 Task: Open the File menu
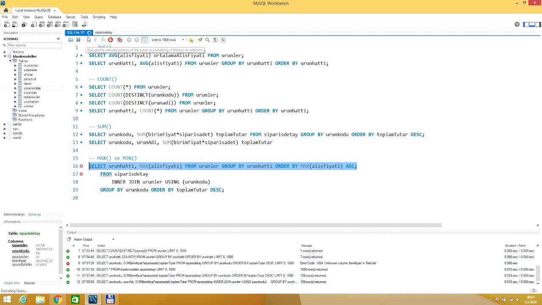pyautogui.click(x=5, y=17)
